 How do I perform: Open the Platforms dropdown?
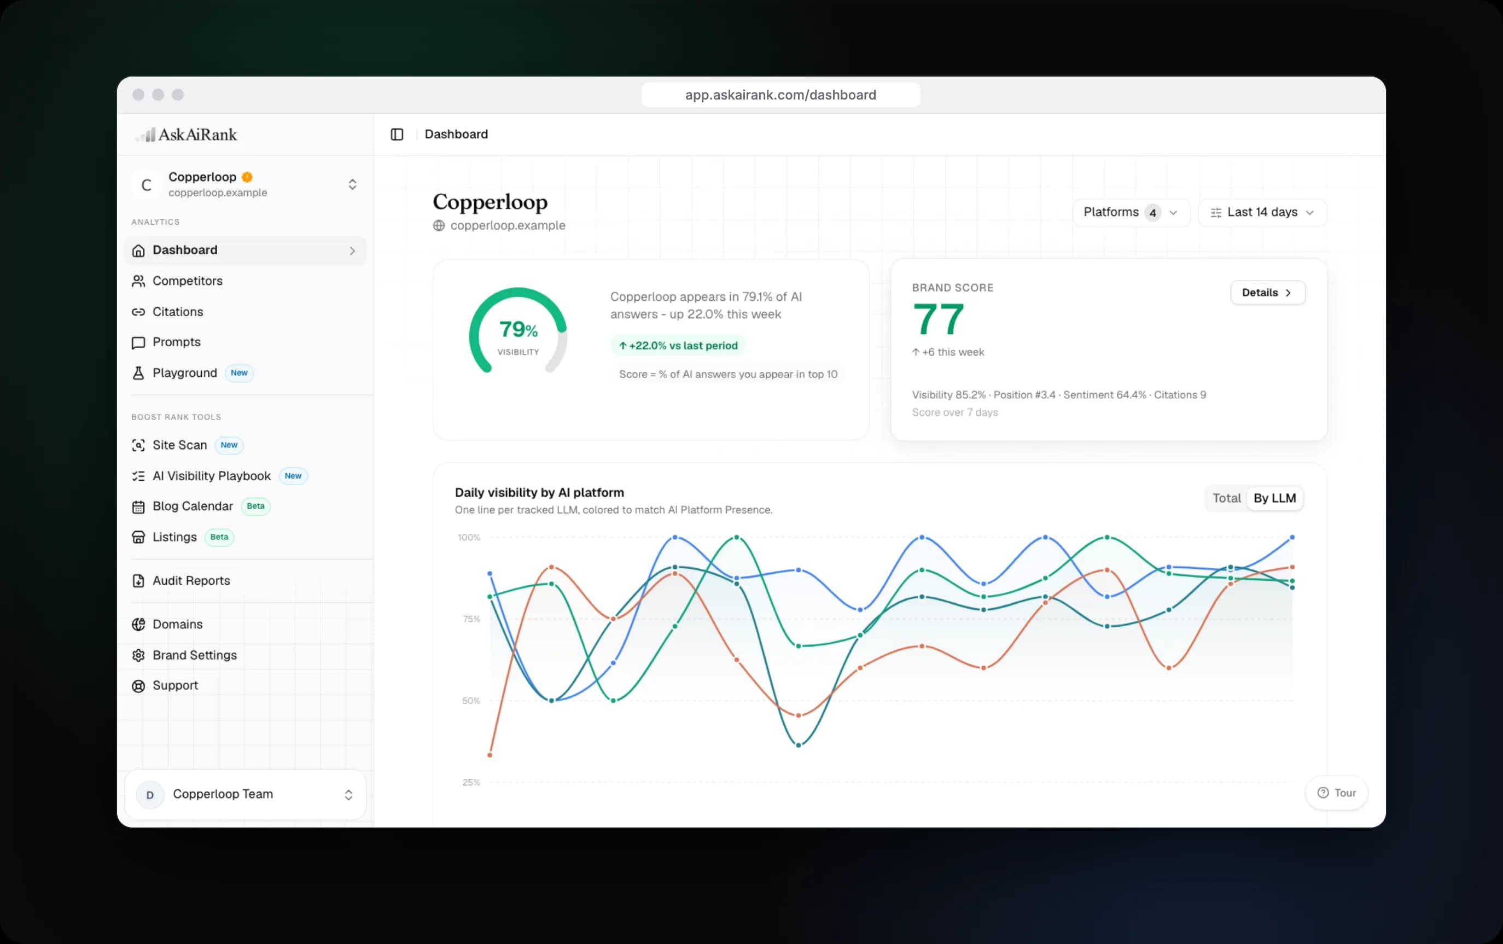pyautogui.click(x=1131, y=213)
